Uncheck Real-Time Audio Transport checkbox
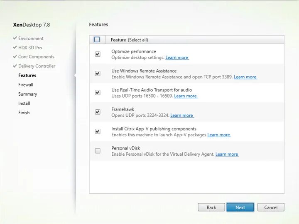The image size is (299, 224). pyautogui.click(x=98, y=93)
